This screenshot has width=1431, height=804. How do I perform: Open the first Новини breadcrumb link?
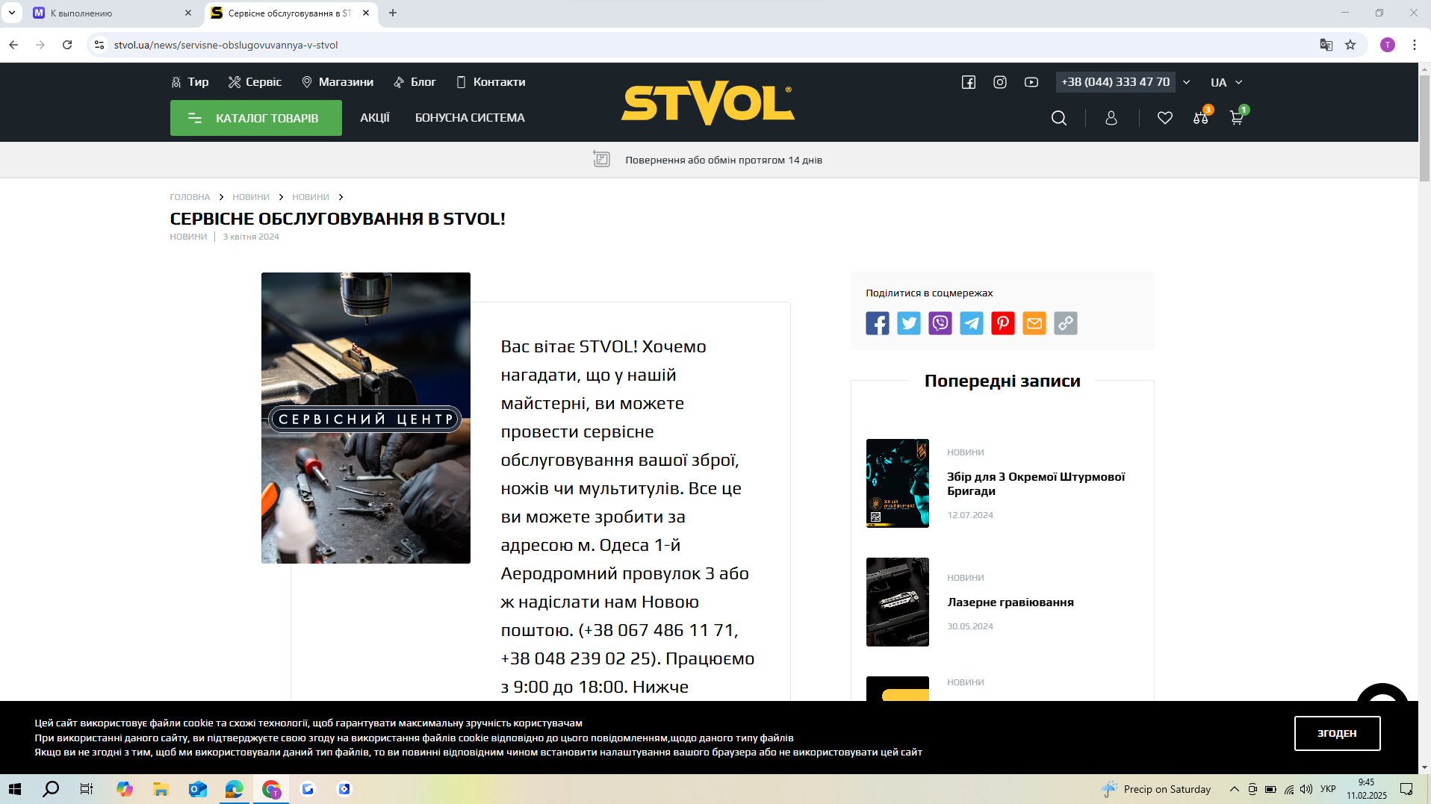[x=251, y=197]
